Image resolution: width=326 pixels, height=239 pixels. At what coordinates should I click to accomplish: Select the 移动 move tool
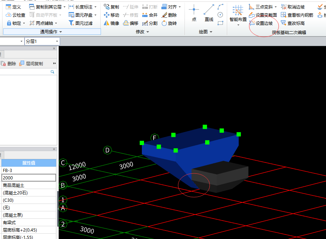pos(111,15)
